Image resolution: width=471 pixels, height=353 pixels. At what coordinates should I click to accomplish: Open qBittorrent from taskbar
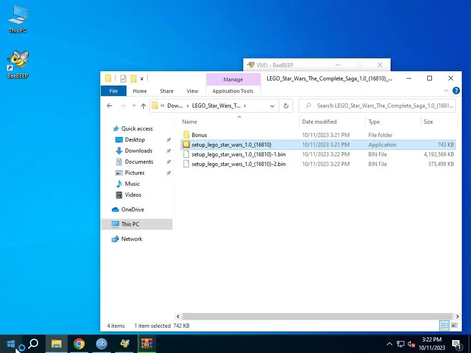click(x=102, y=344)
